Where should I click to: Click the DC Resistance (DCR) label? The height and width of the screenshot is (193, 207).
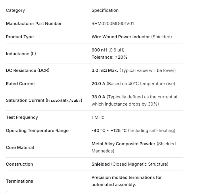point(28,70)
